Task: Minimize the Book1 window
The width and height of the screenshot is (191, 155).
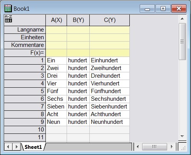Action: 147,8
